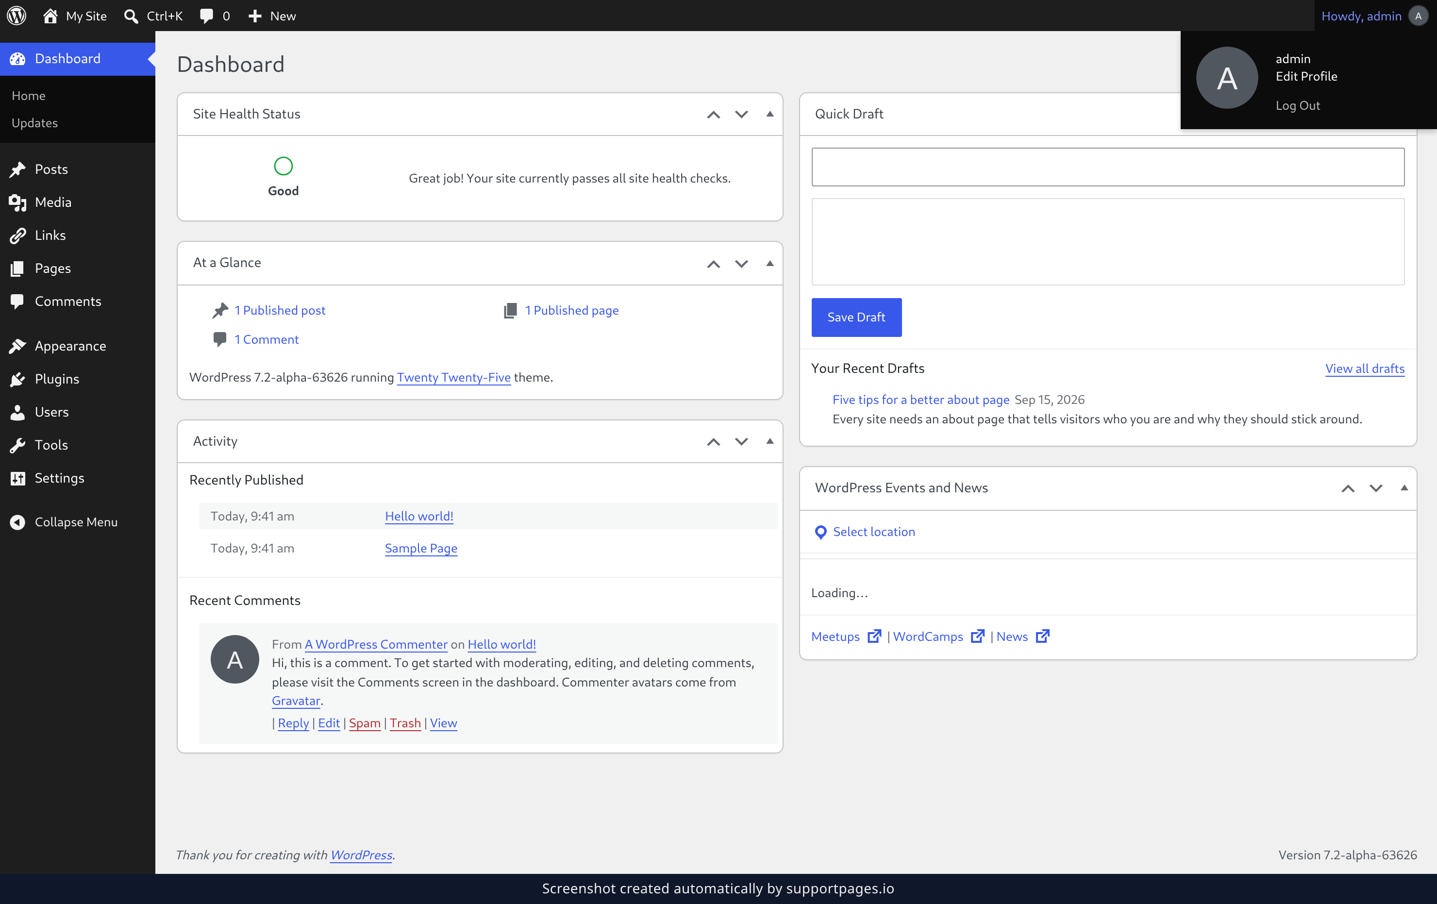
Task: Open the WordPress logo menu
Action: pos(17,16)
